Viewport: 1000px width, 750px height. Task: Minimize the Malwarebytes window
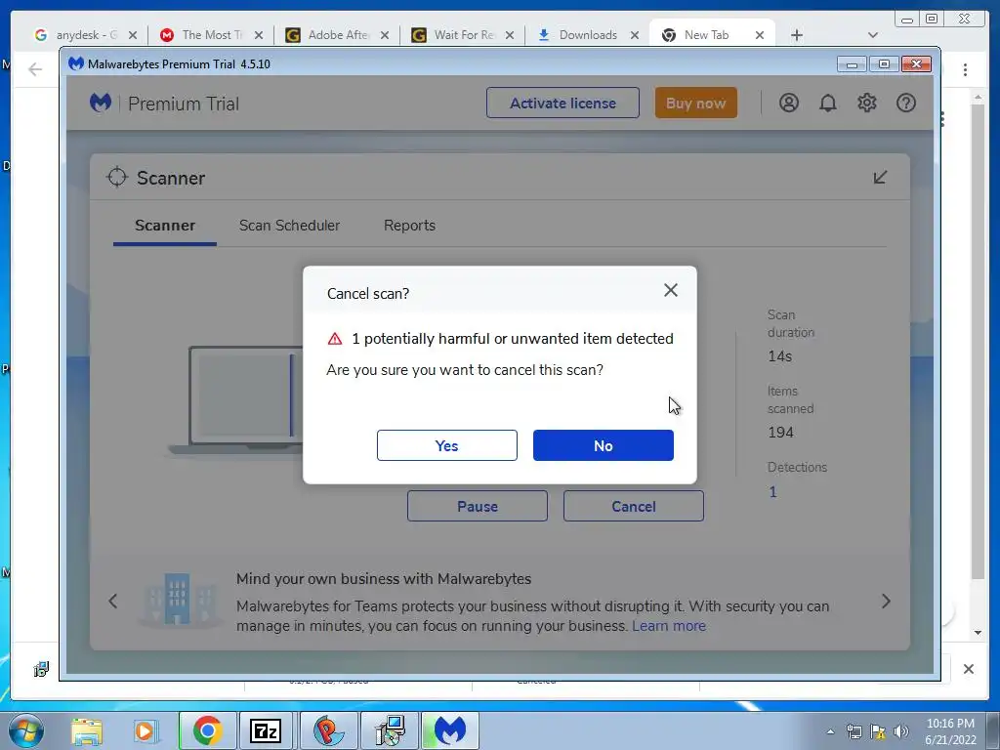click(852, 63)
